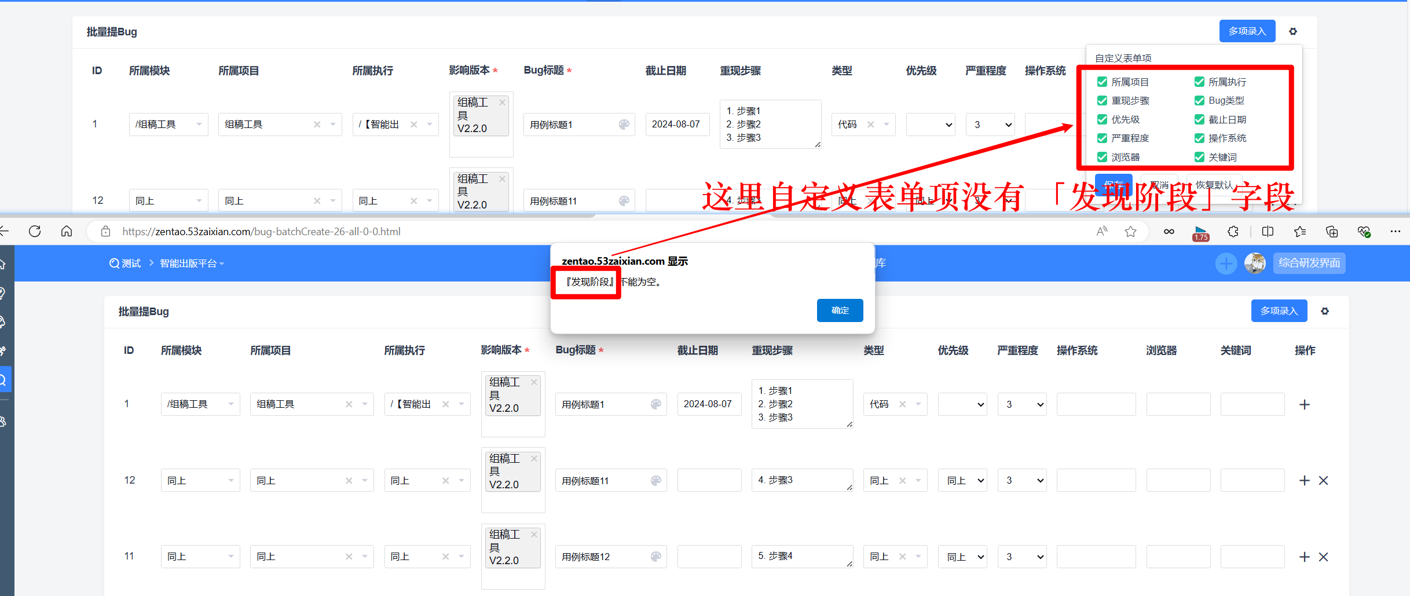Remove the 组稿工具 V2.2.0 version tag in row 1 of browser window
Viewport: 1410px width, 596px height.
click(x=534, y=382)
